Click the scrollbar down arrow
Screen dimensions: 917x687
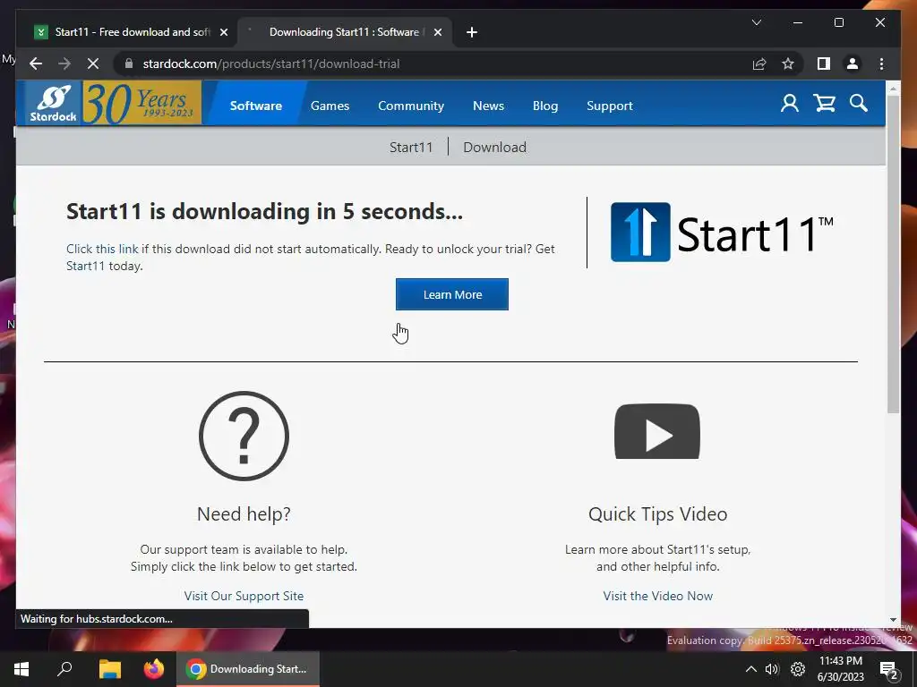pyautogui.click(x=893, y=620)
